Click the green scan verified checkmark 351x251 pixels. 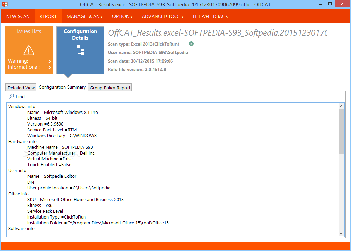pyautogui.click(x=191, y=44)
